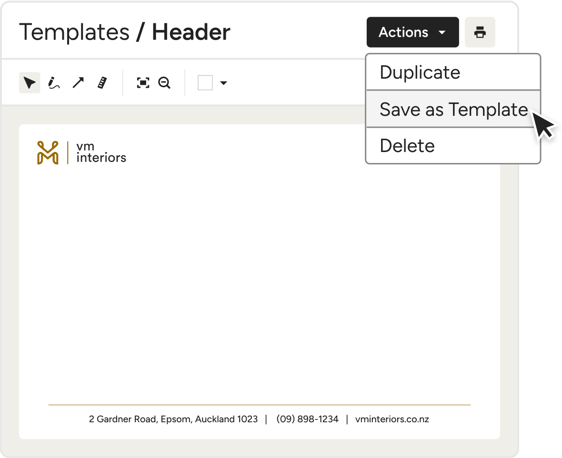The image size is (562, 458).
Task: Open the Actions dropdown button
Action: pyautogui.click(x=412, y=32)
